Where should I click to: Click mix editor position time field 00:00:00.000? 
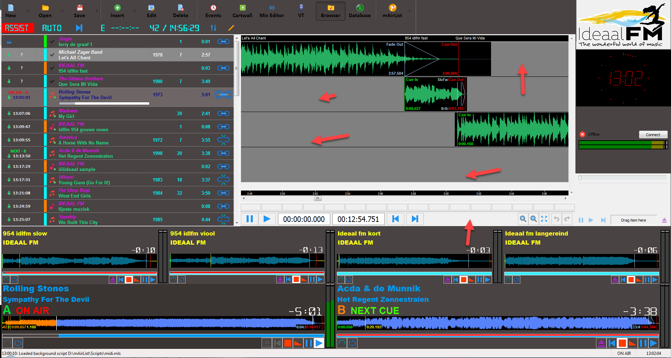[304, 219]
